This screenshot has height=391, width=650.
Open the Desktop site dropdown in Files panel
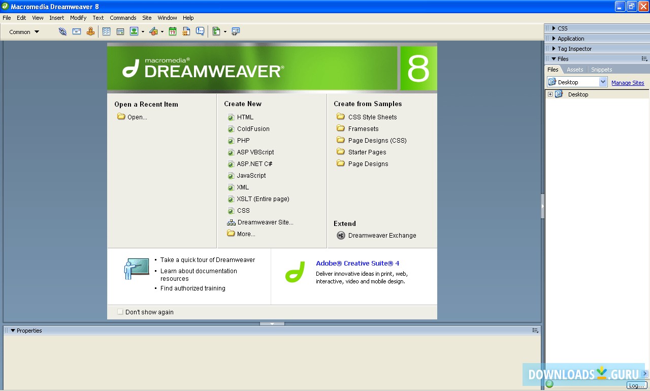[603, 82]
